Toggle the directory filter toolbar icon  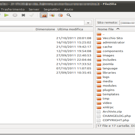pyautogui.click(x=44, y=15)
